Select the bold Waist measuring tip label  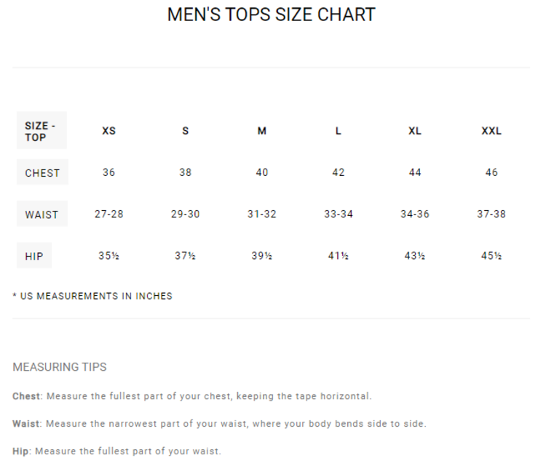click(26, 424)
